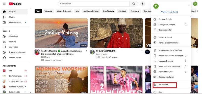Image resolution: width=202 pixels, height=94 pixels.
Task: Play CHEZ L'ÉCHANGEUR thumbnail
Action: pyautogui.click(x=116, y=33)
